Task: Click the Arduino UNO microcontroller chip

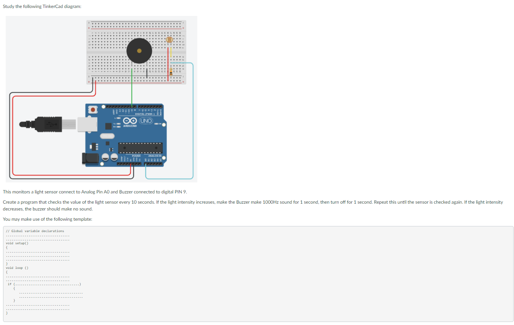Action: coord(140,148)
